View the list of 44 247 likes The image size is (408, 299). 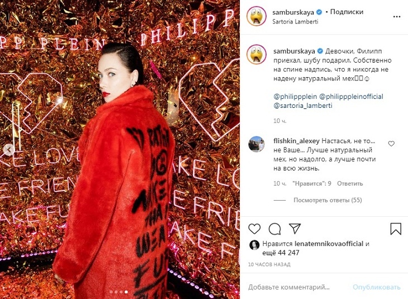(281, 253)
